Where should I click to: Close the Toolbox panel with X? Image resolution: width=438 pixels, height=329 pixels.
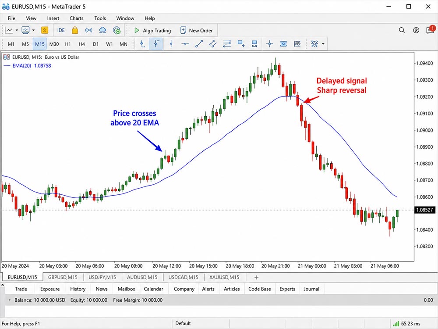coord(3,285)
